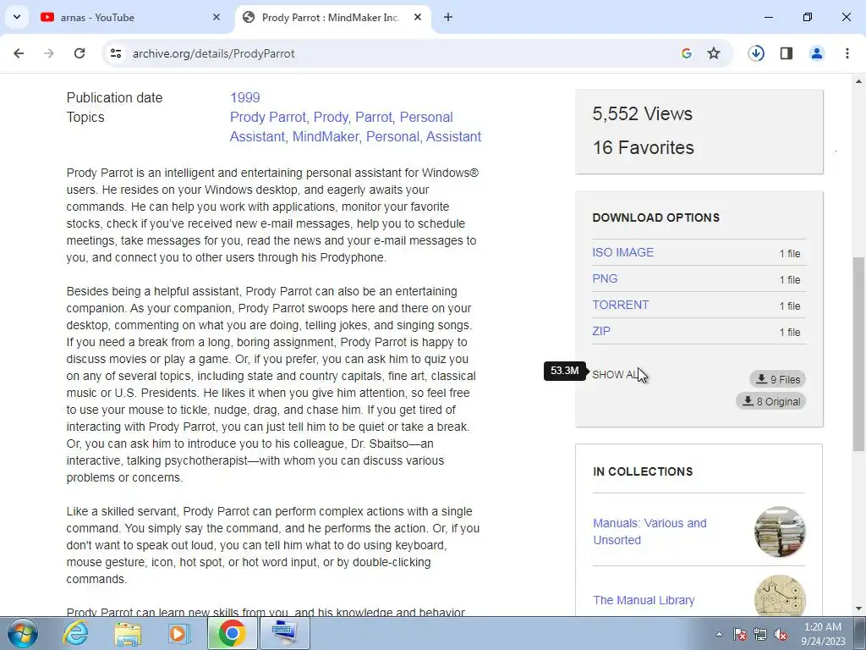Open Chrome downloads icon
The image size is (866, 650).
756,53
